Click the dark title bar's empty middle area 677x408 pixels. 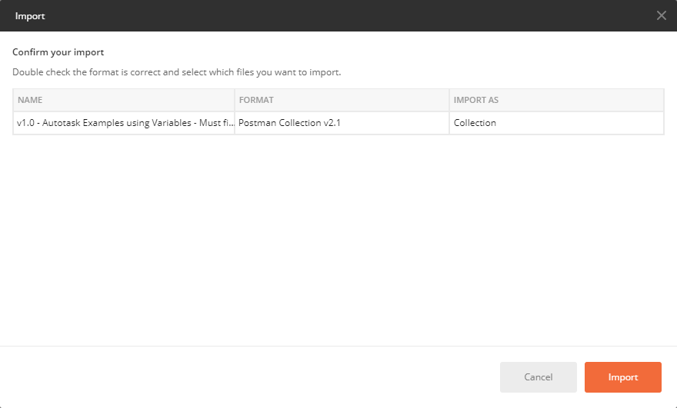[338, 15]
